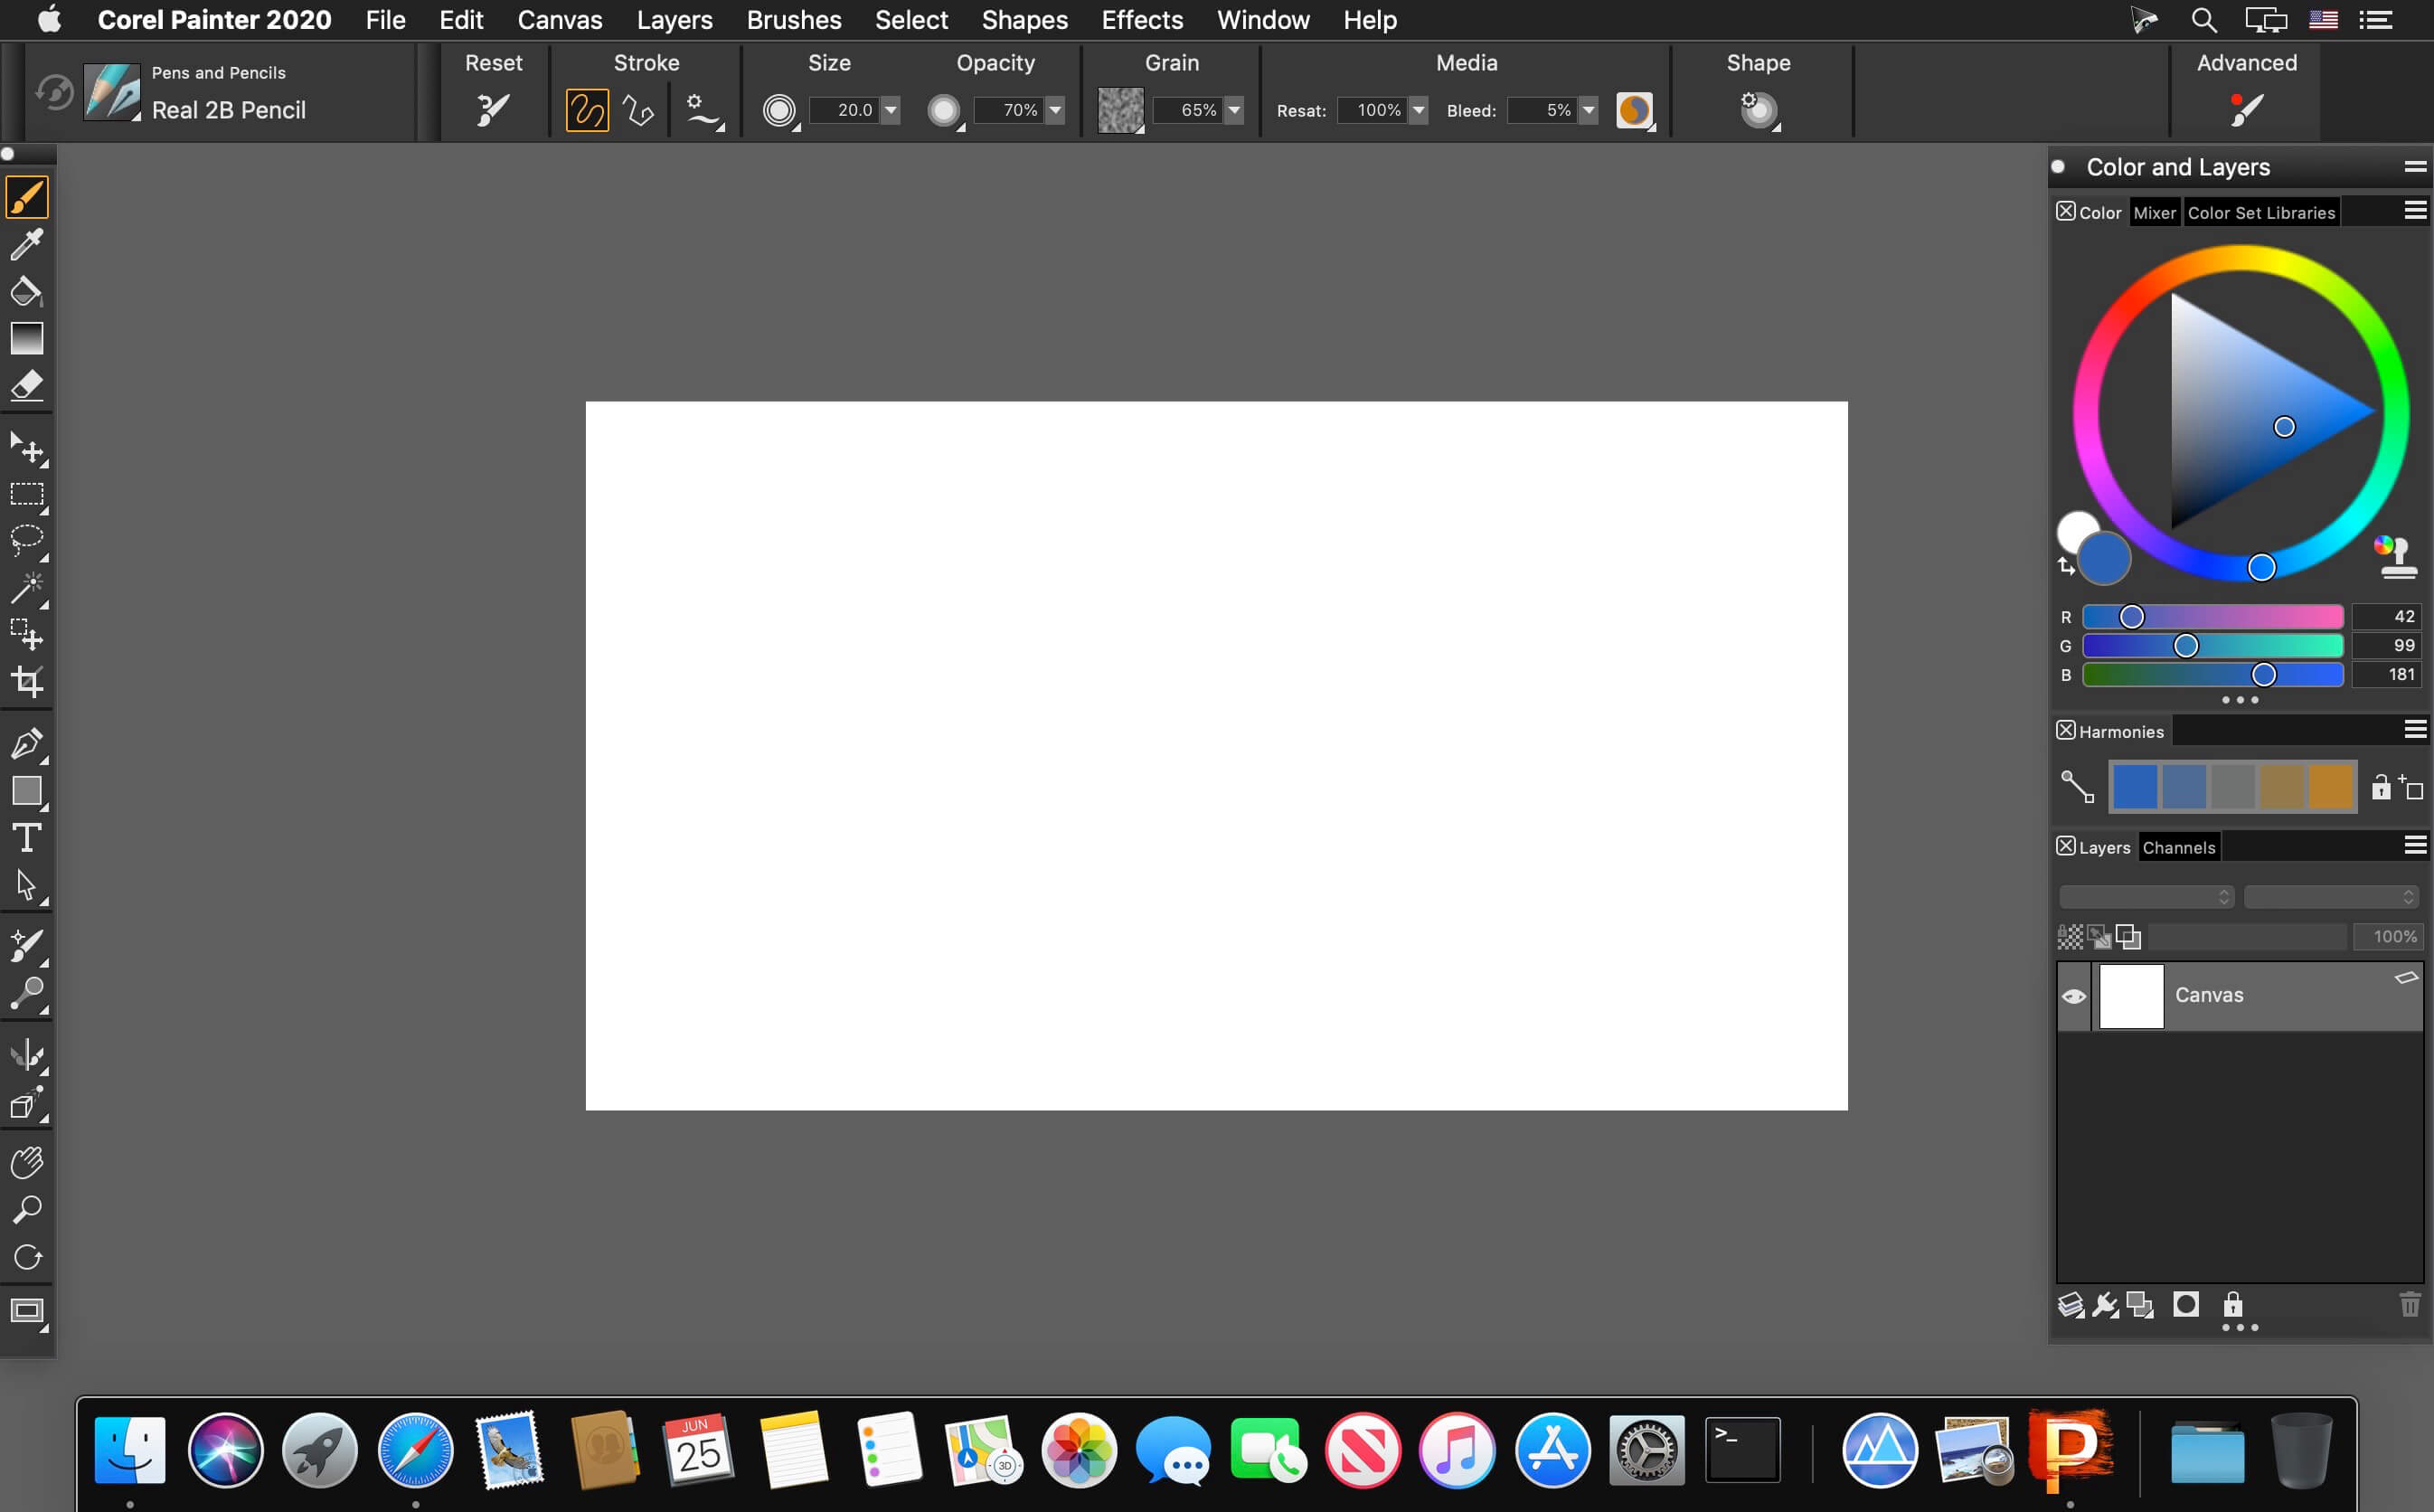Image resolution: width=2434 pixels, height=1512 pixels.
Task: Select the Eraser tool
Action: pos(26,386)
